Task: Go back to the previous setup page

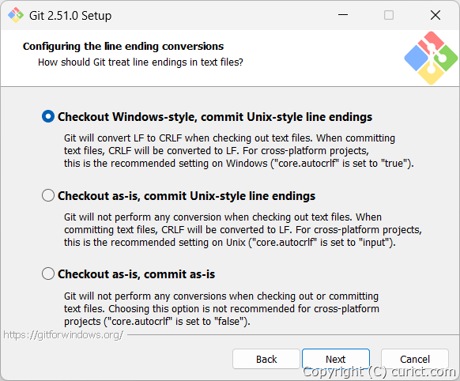Action: 266,359
